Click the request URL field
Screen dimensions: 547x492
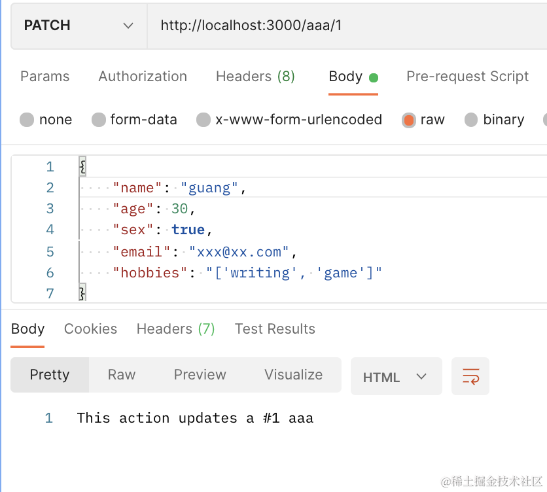tap(347, 26)
